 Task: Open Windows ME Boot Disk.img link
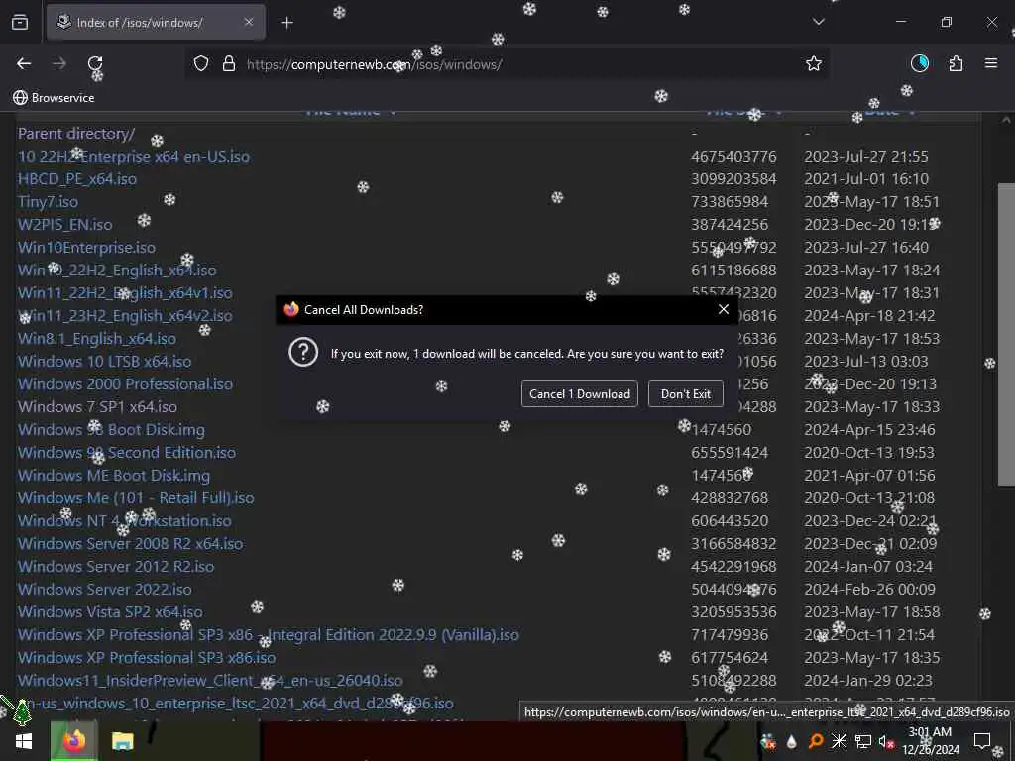click(113, 475)
